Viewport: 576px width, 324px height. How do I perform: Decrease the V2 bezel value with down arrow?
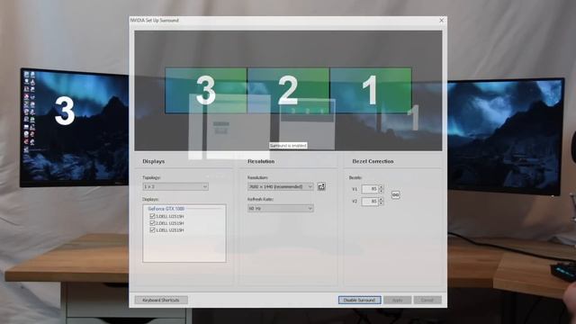point(381,203)
